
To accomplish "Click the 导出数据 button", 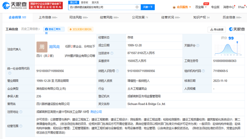I will click(216, 30).
